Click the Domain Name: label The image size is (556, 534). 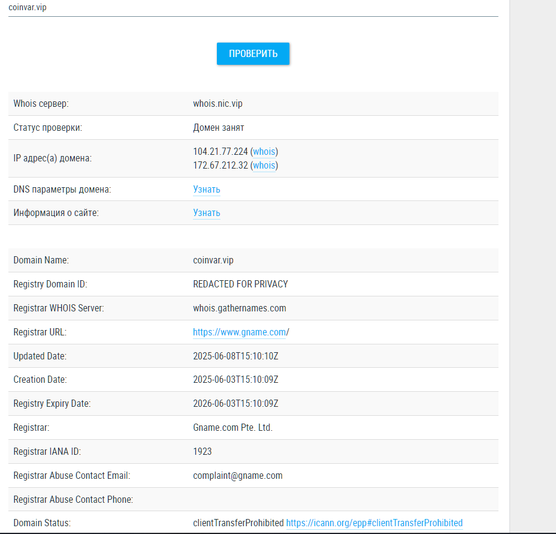[x=41, y=260]
